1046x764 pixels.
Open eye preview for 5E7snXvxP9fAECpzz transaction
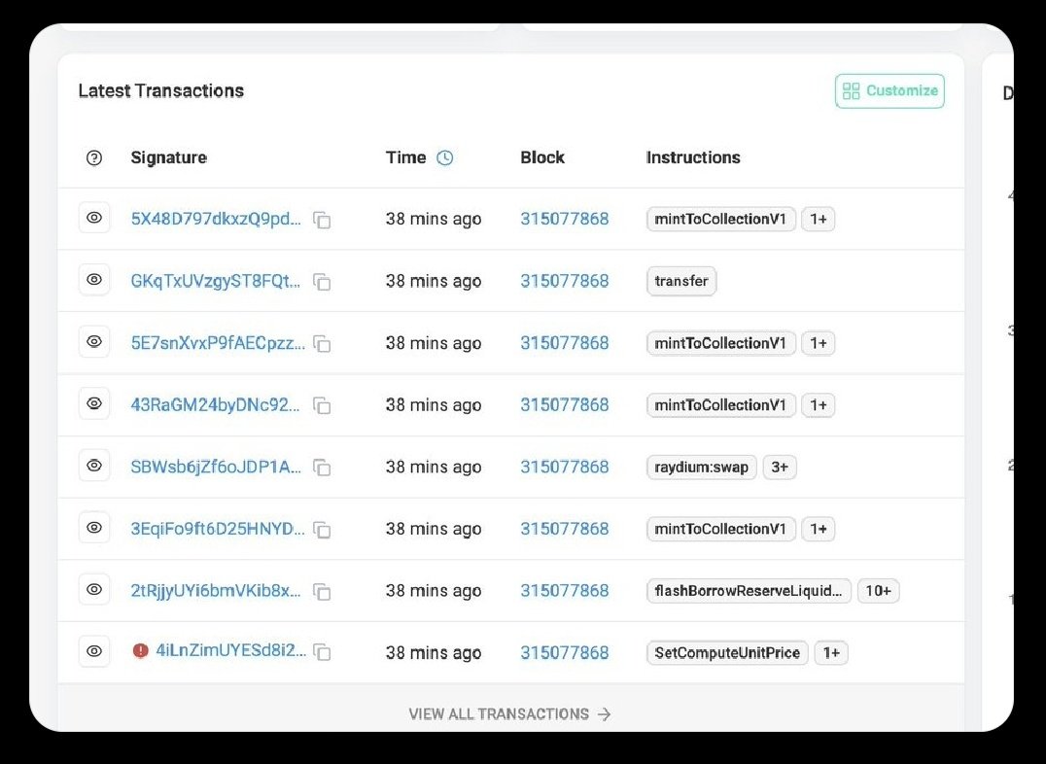tap(94, 341)
